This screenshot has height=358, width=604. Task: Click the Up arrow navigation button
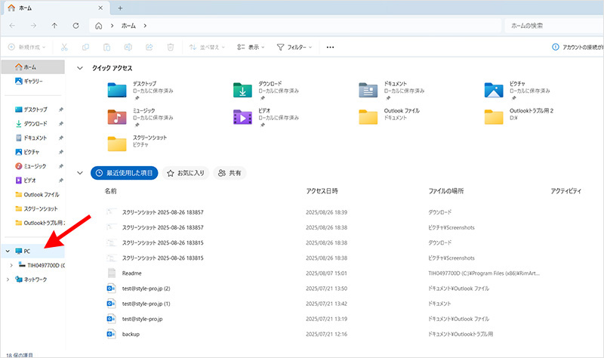[x=54, y=26]
